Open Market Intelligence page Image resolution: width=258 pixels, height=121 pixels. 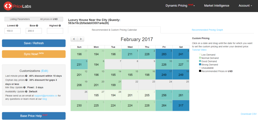coord(217,6)
